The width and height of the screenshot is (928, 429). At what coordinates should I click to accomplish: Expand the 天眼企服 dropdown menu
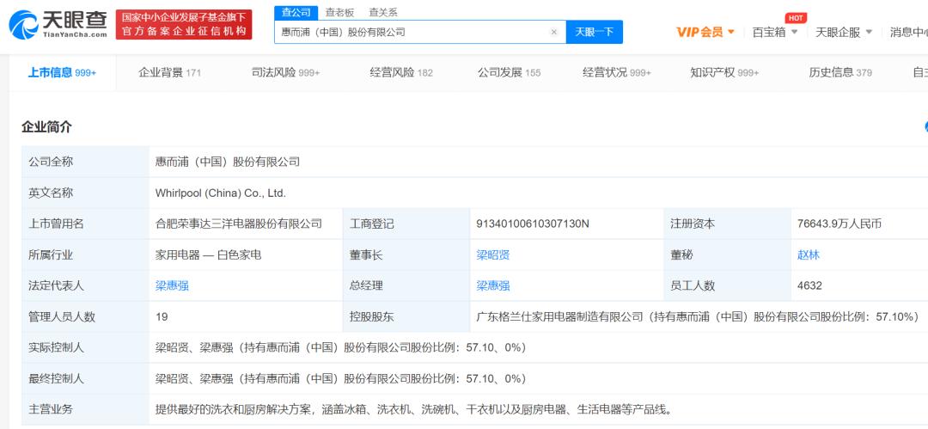click(844, 32)
